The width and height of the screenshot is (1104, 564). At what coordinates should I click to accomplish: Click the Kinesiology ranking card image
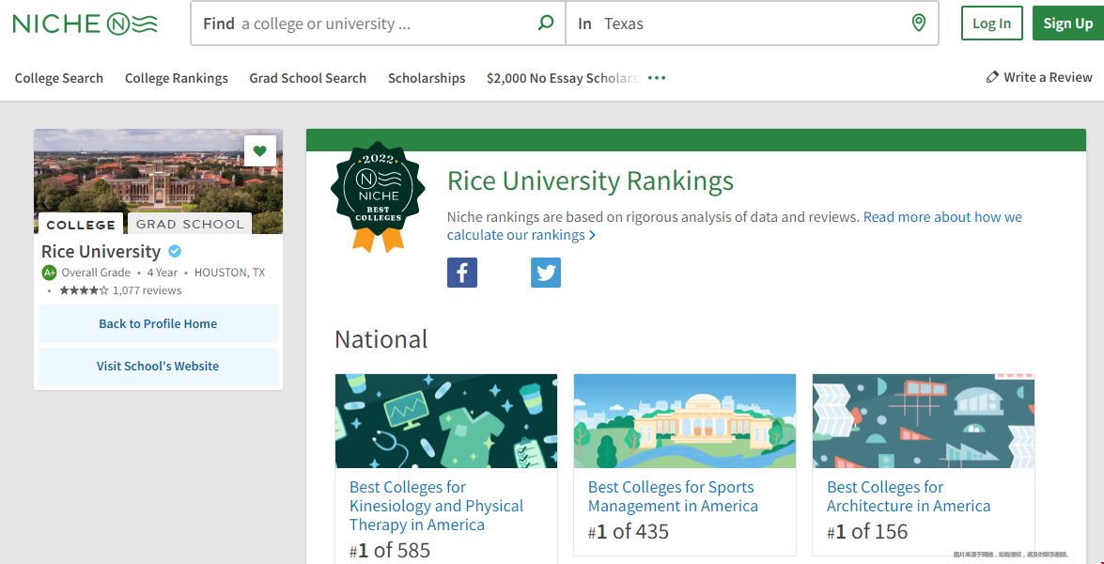(446, 421)
